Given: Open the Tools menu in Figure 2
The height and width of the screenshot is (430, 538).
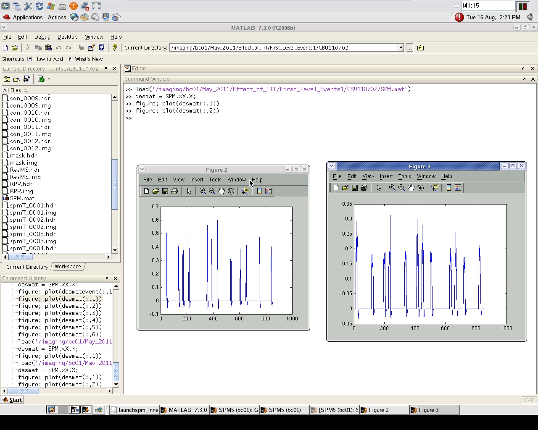Looking at the screenshot, I should click(x=215, y=180).
